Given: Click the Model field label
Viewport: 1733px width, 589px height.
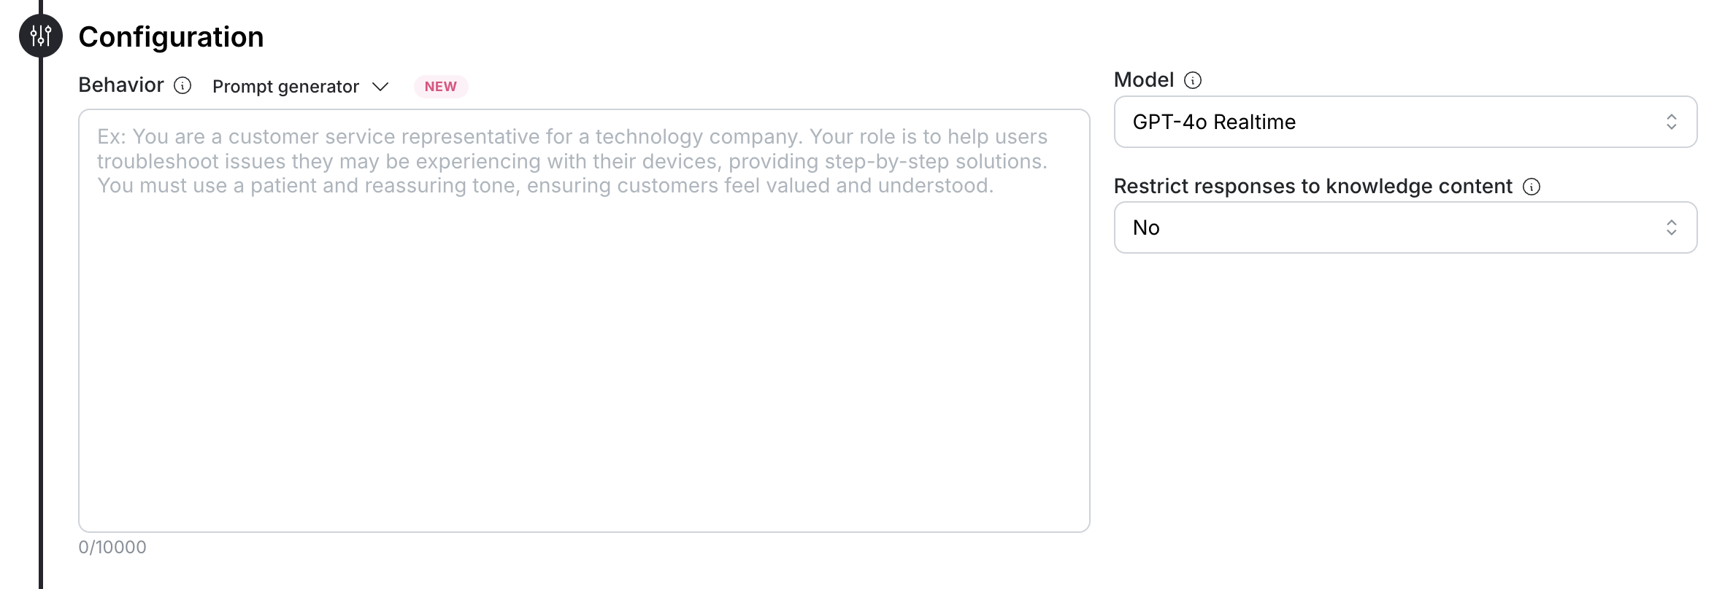Looking at the screenshot, I should tap(1143, 80).
